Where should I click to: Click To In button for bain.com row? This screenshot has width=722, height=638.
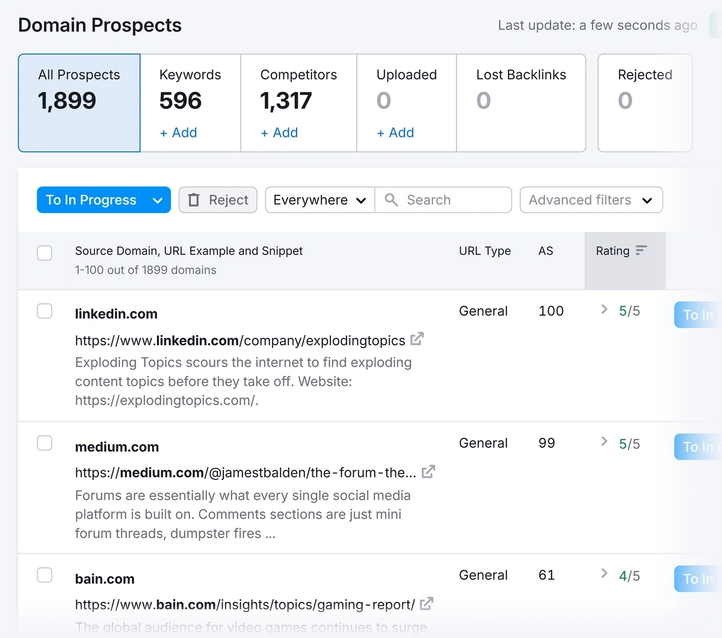(x=698, y=579)
